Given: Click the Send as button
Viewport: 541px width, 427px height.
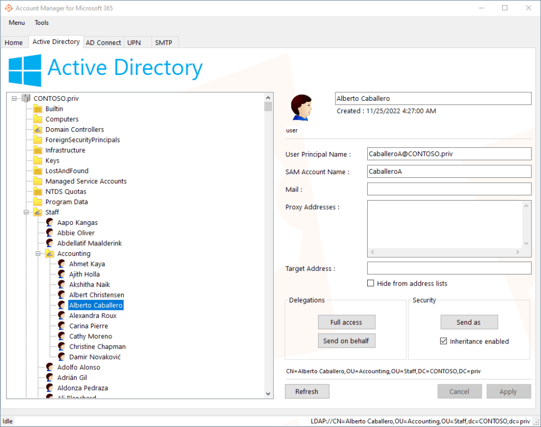Looking at the screenshot, I should [469, 322].
